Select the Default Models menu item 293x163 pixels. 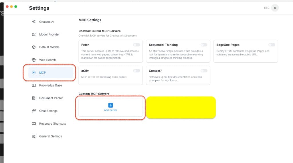[51, 47]
